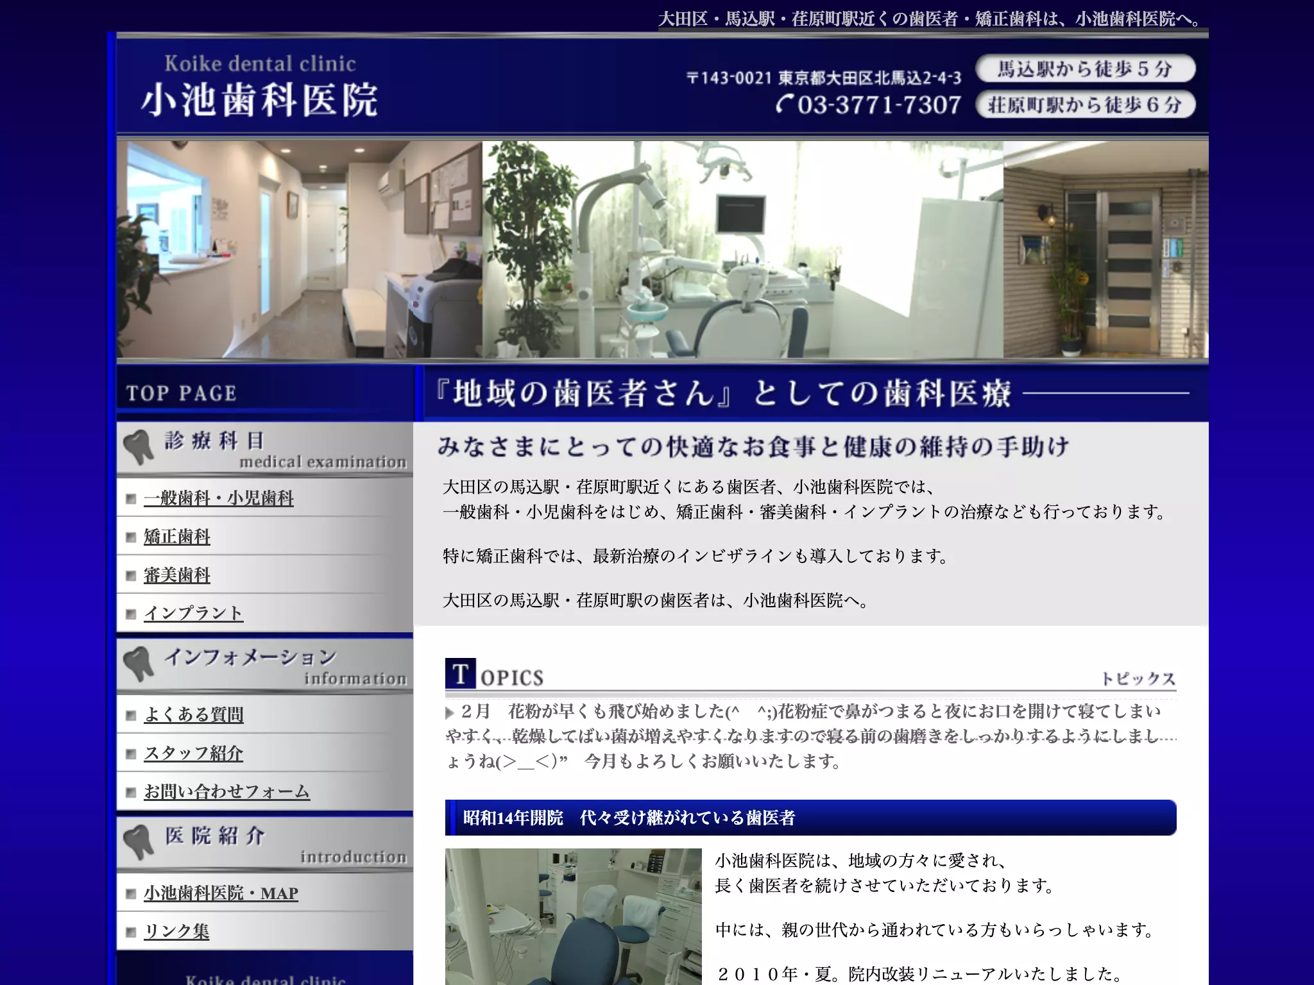Click the clinic hallway reception photo
This screenshot has width=1314, height=985.
(300, 249)
